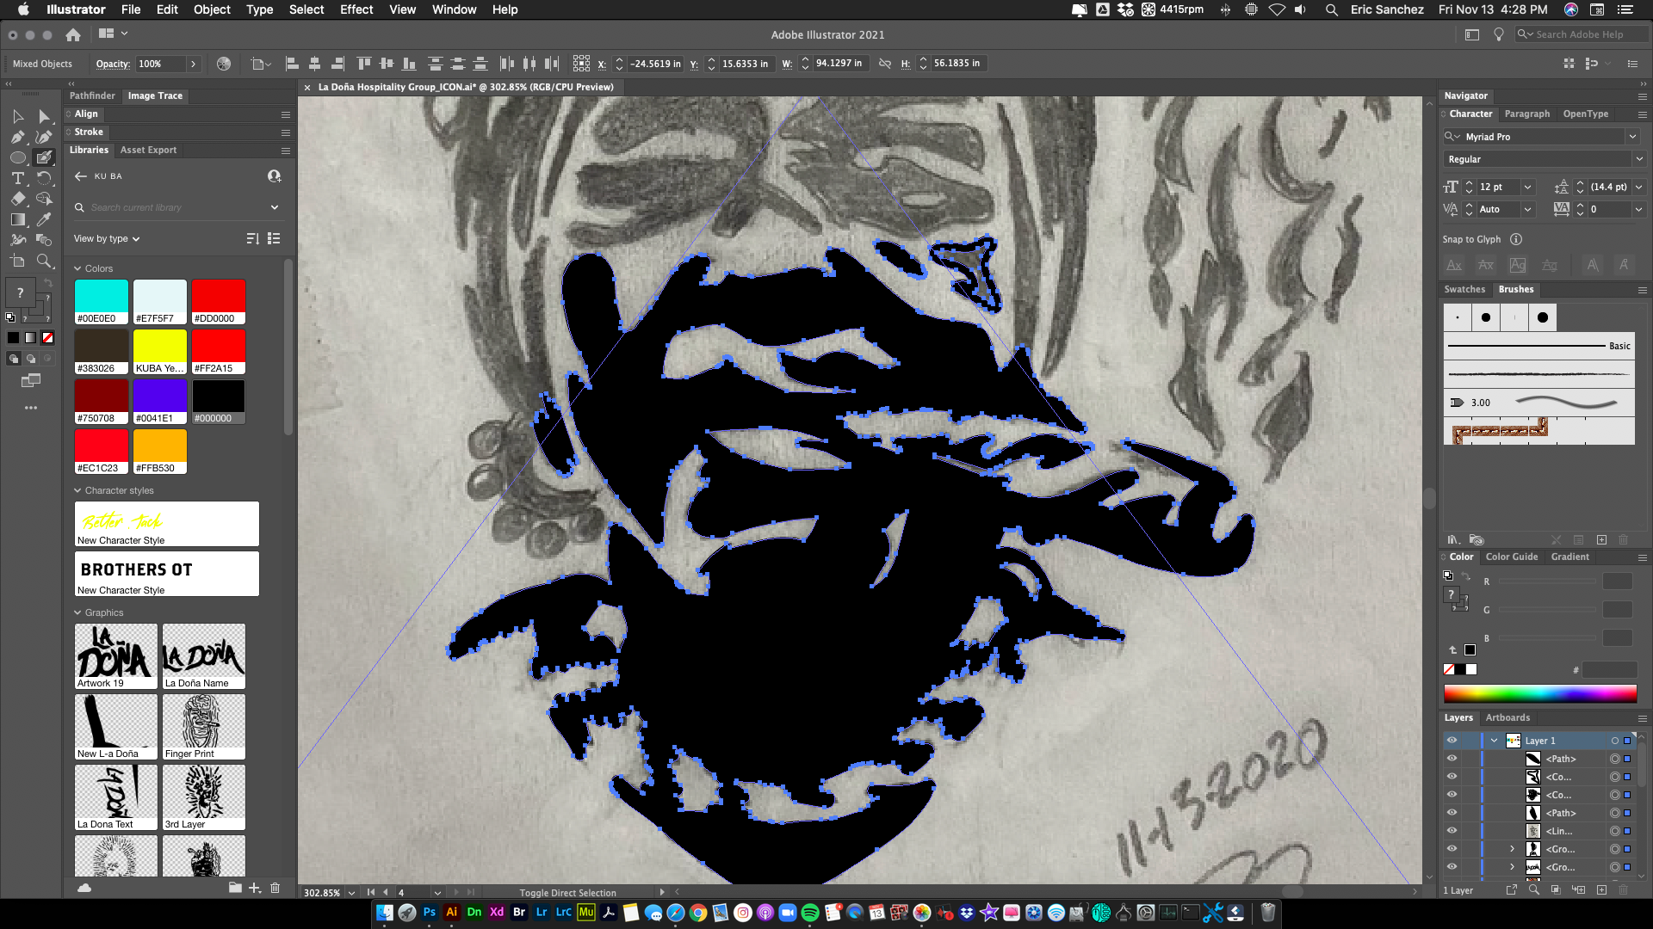Viewport: 1653px width, 929px height.
Task: Switch to the Artboards tab
Action: pyautogui.click(x=1508, y=717)
